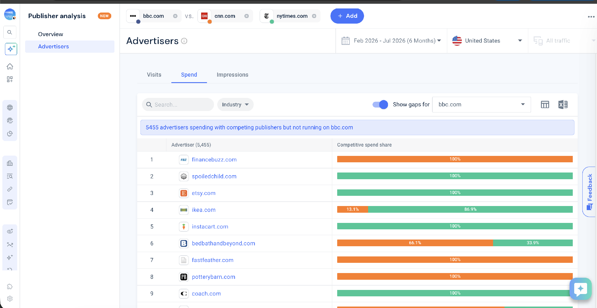Click the 5455 advertisers gap banner
The image size is (597, 308).
point(357,128)
